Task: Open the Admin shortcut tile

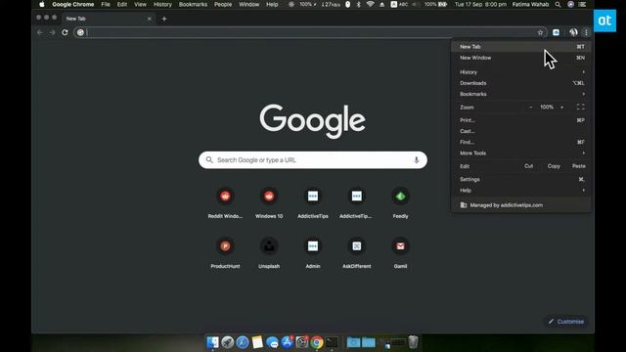Action: 313,253
